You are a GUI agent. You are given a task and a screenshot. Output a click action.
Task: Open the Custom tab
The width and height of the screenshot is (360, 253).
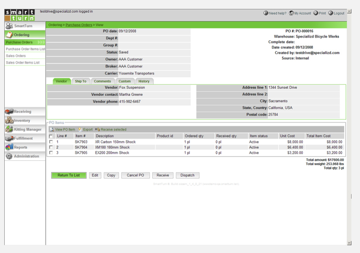tap(125, 81)
